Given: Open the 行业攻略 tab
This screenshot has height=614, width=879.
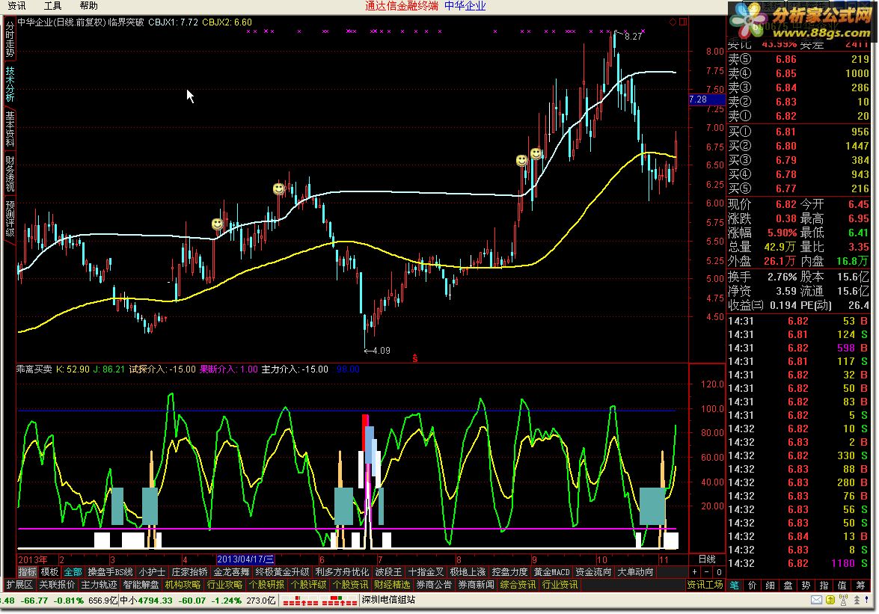Looking at the screenshot, I should tap(224, 585).
